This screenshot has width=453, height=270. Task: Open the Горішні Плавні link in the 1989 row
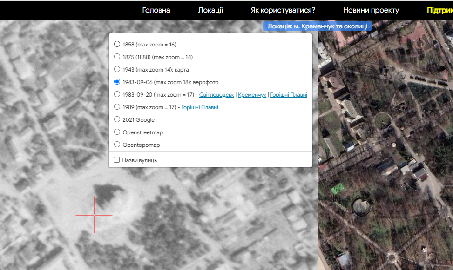(x=199, y=107)
